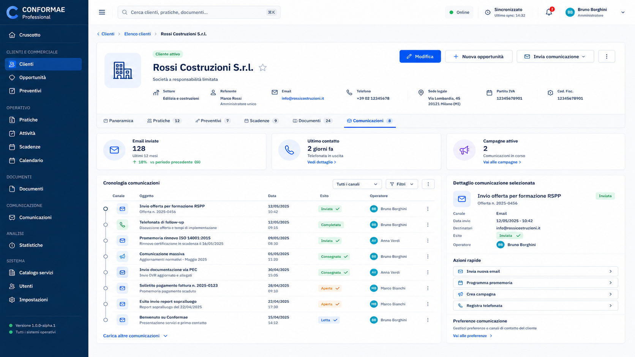Select timeline marker for Sollecito pagamento fattura
635x357 pixels.
[106, 288]
